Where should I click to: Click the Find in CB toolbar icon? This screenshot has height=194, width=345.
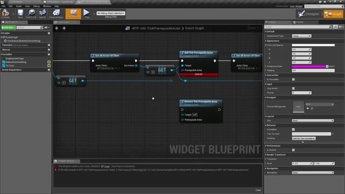pyautogui.click(x=31, y=13)
